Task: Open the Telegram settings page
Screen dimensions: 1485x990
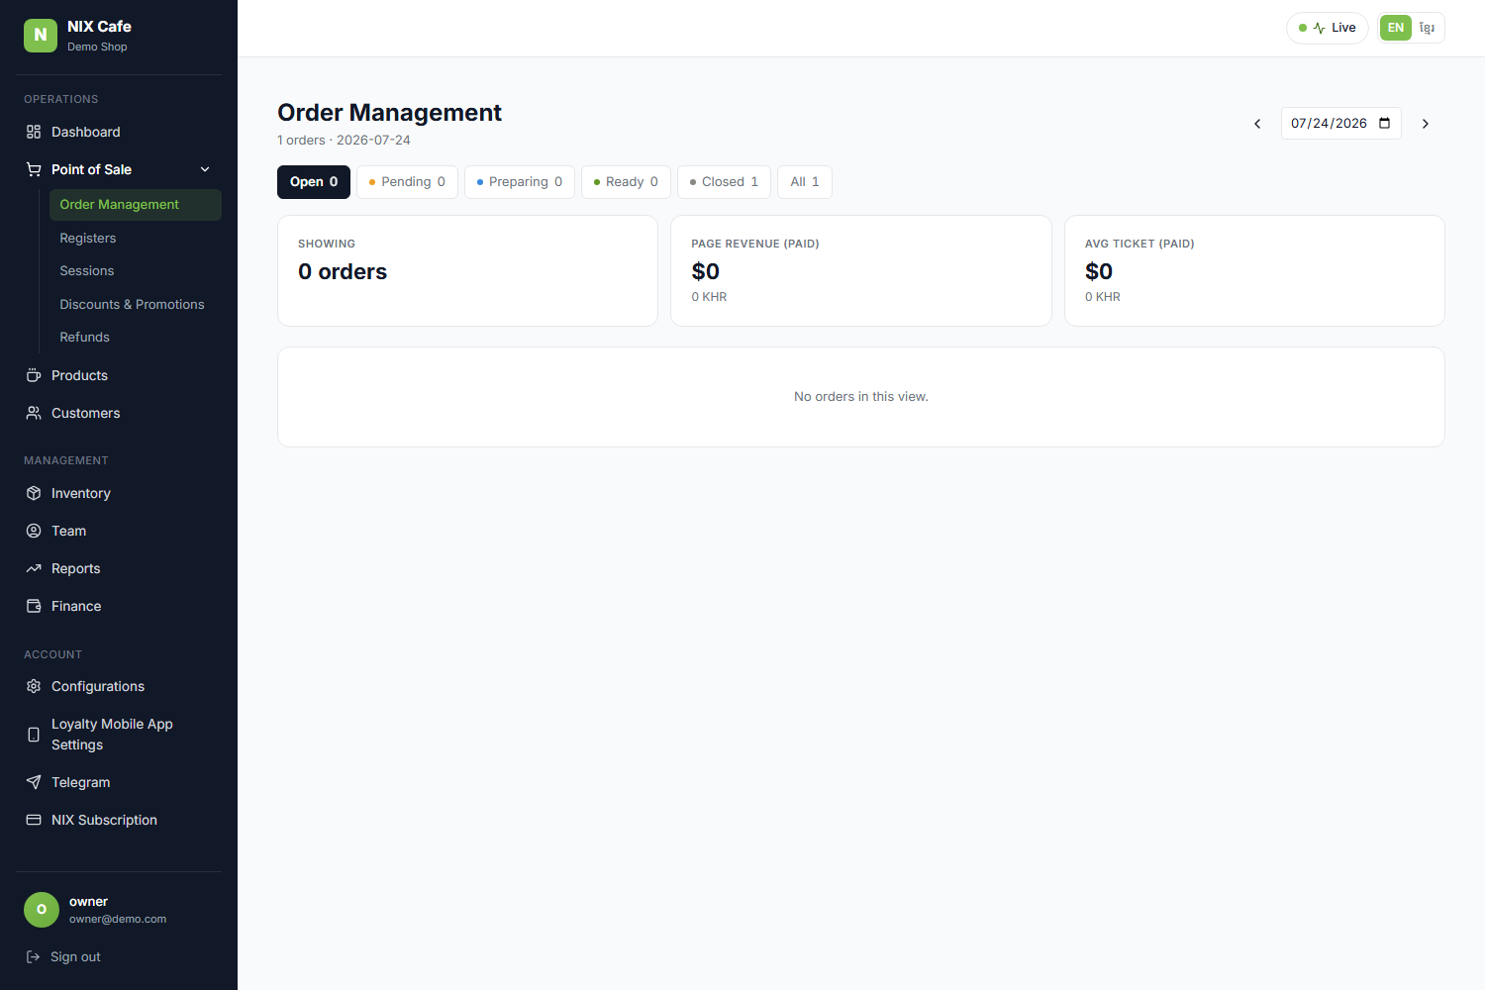Action: pos(119,782)
